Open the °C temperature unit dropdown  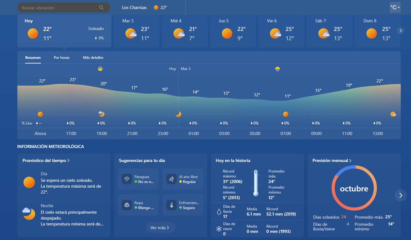[x=395, y=7]
